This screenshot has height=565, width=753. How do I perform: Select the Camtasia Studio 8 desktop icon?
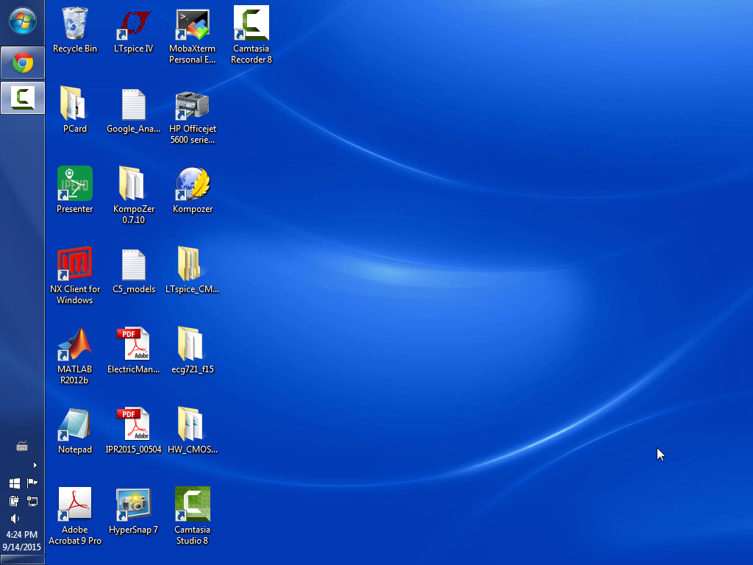pyautogui.click(x=193, y=505)
